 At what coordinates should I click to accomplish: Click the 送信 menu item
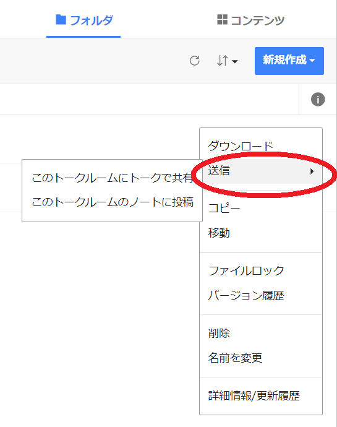point(261,171)
